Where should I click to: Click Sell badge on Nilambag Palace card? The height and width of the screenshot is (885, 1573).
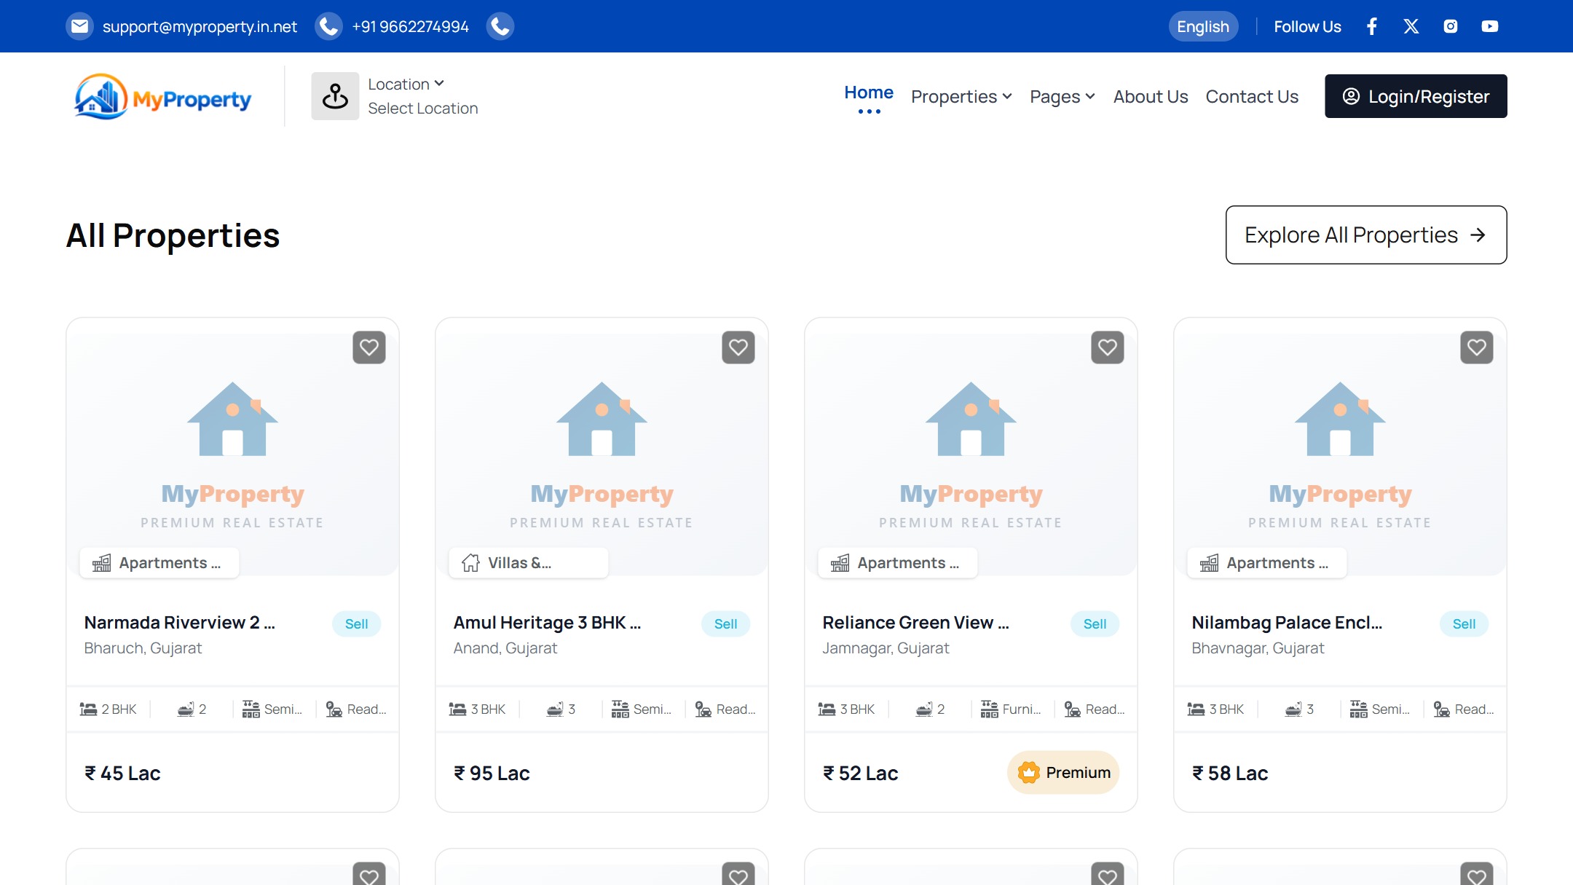click(x=1464, y=624)
